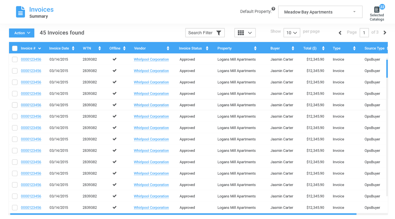Click the Page number input field
Image resolution: width=395 pixels, height=219 pixels.
pos(364,33)
